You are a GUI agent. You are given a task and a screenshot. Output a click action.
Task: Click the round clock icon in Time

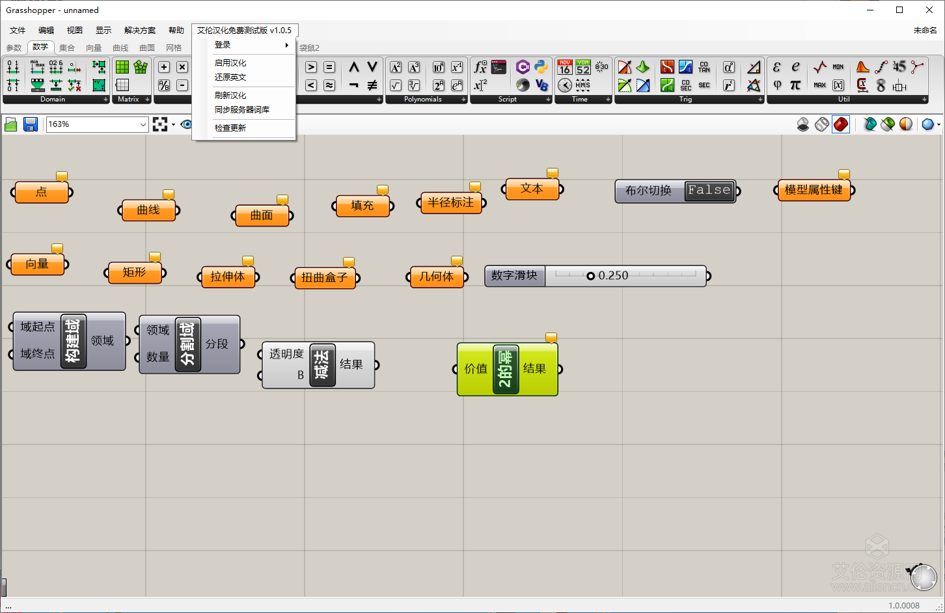(565, 85)
